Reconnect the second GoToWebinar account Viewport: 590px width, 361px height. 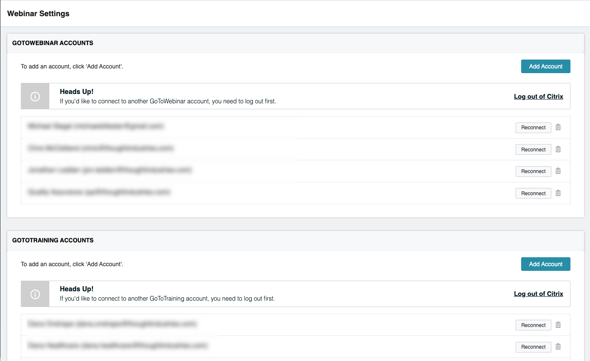tap(533, 150)
